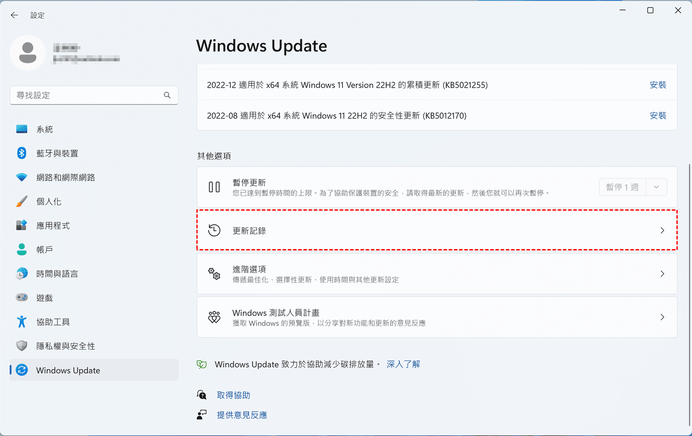Click the feedback icon beside 提供意見反應
This screenshot has width=692, height=436.
(x=202, y=415)
